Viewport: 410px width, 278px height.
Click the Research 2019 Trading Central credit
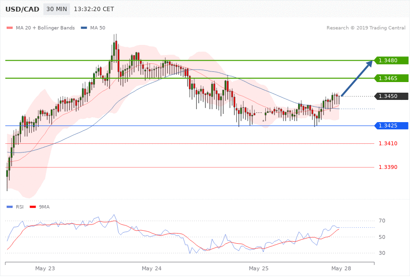coord(366,28)
